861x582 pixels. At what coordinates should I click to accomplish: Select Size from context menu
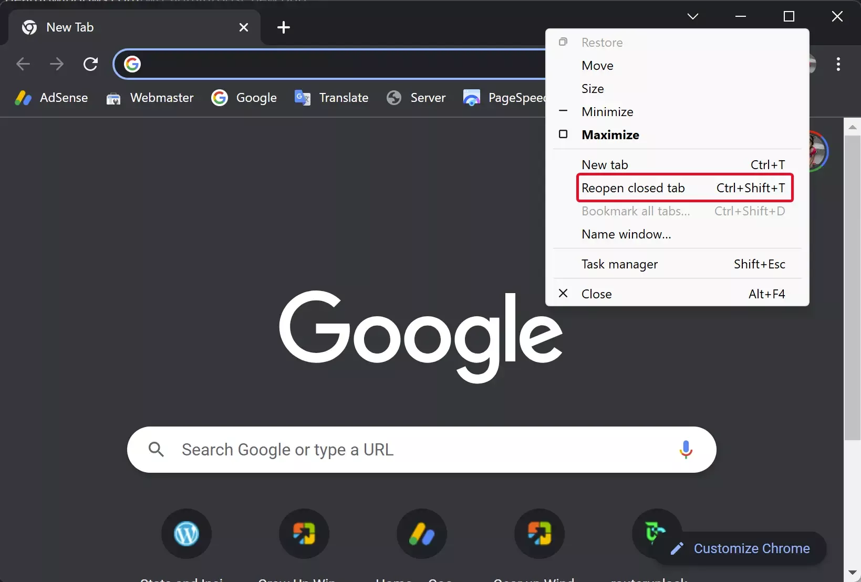[x=678, y=89]
